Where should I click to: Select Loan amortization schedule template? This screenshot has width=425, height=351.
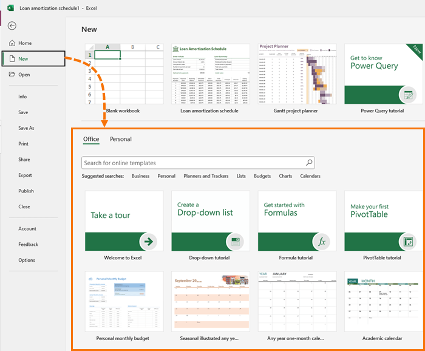(211, 73)
